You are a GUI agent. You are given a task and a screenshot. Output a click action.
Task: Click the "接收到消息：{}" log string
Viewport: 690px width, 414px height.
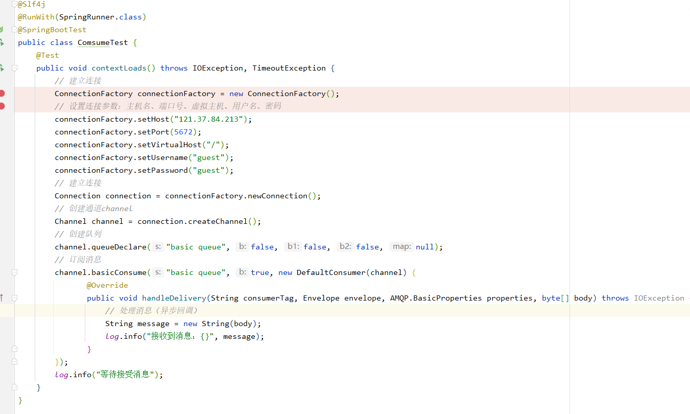coord(181,336)
